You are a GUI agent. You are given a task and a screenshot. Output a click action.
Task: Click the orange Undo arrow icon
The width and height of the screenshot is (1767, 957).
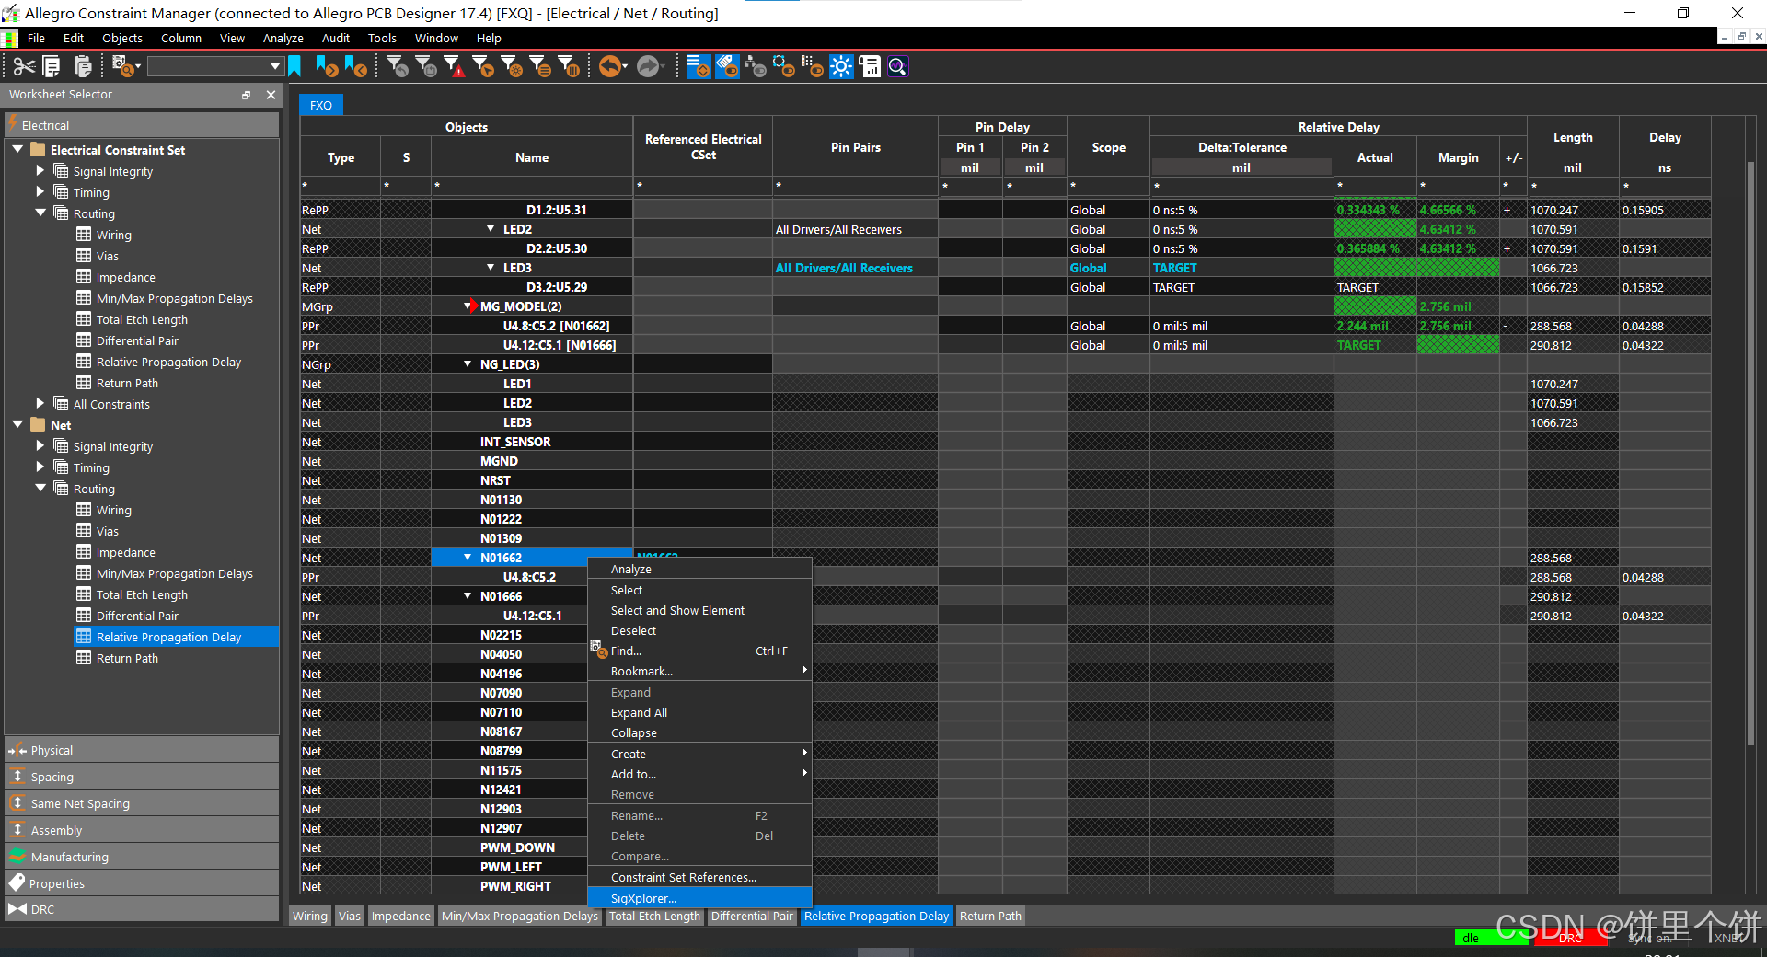[612, 66]
